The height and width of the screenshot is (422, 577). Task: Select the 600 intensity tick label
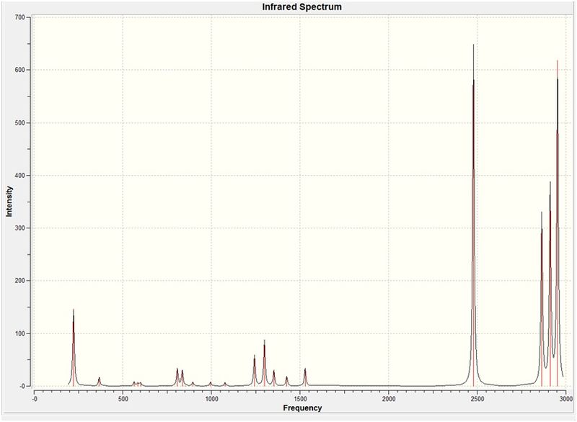click(x=20, y=70)
